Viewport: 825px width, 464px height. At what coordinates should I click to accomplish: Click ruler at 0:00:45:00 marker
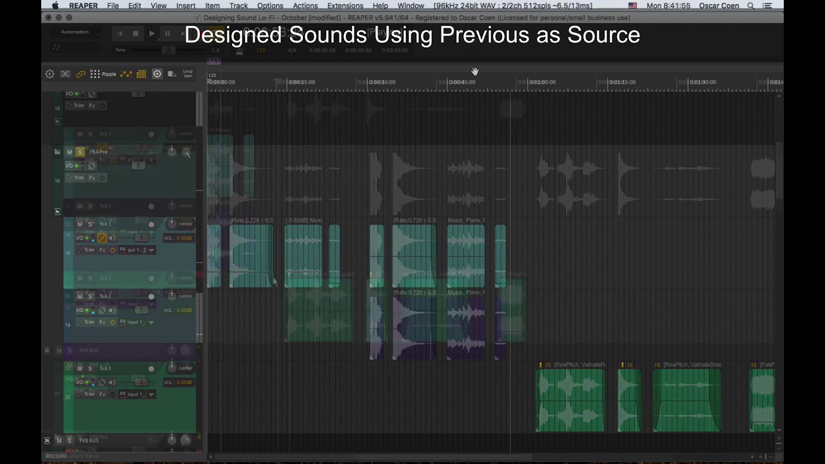461,82
